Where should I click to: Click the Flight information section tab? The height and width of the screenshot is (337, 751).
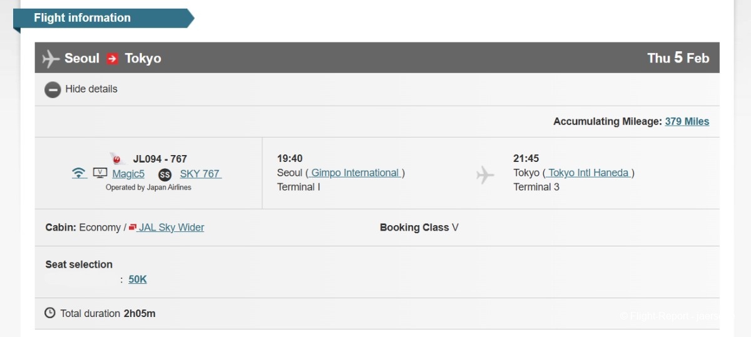click(x=83, y=18)
